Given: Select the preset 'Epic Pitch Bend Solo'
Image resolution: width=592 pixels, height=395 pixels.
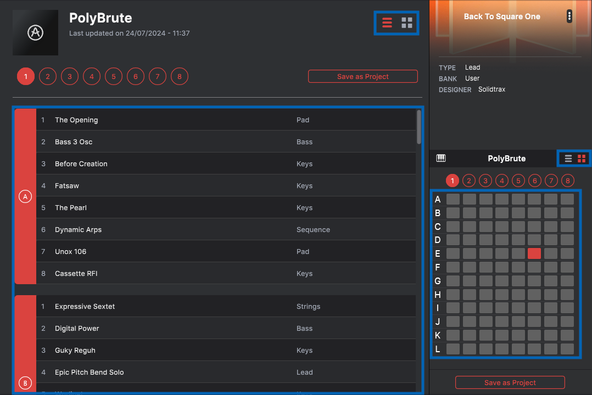Looking at the screenshot, I should point(226,371).
